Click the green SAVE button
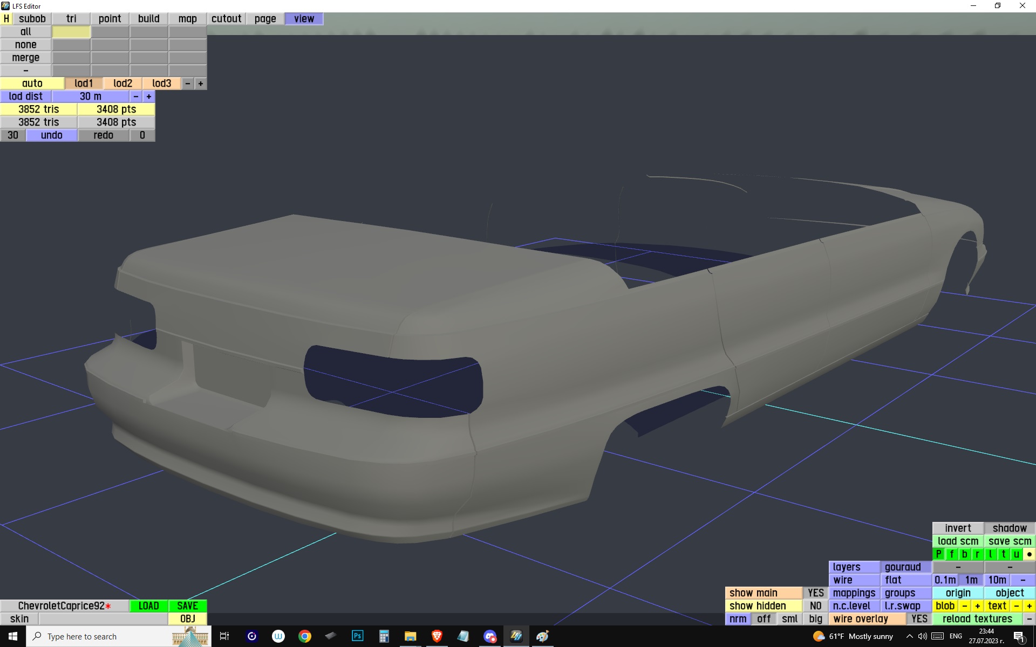The height and width of the screenshot is (647, 1036). point(187,605)
